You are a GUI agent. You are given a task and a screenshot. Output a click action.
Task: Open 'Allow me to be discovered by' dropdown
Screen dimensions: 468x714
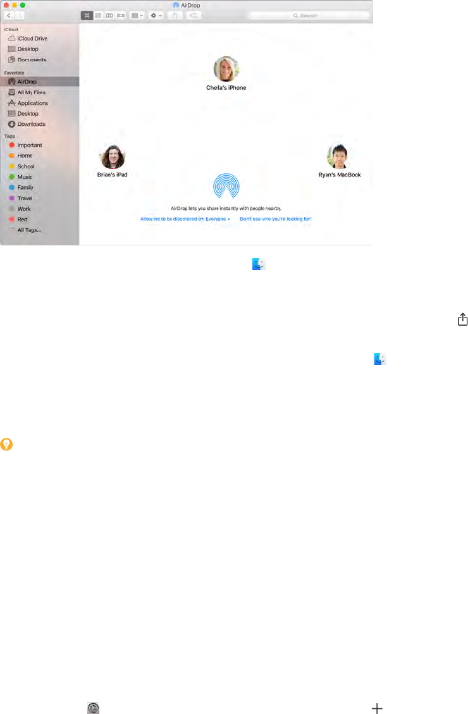coord(185,219)
